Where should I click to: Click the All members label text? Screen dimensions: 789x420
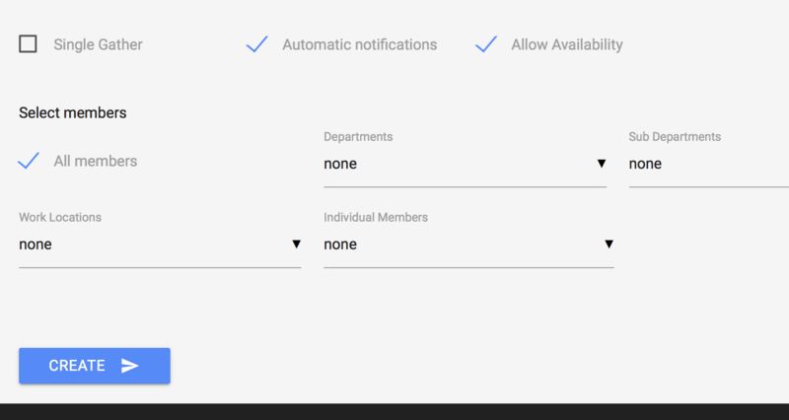95,161
